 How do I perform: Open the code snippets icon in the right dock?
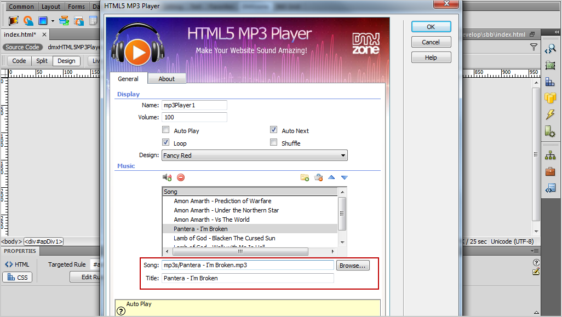point(550,188)
